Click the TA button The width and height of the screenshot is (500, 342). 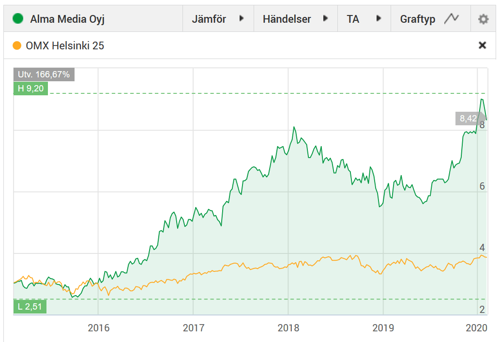coord(354,19)
